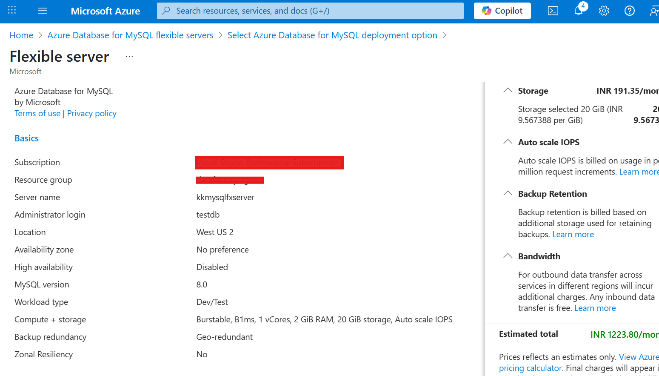
Task: Open Azure Database for MySQL flexible servers breadcrumb
Action: point(130,35)
